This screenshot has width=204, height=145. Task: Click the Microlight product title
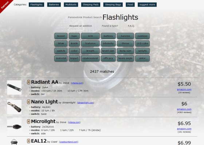coord(43,121)
